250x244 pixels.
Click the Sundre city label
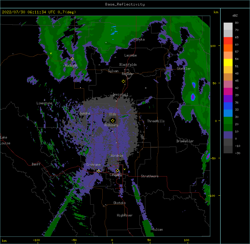[x=85, y=113]
